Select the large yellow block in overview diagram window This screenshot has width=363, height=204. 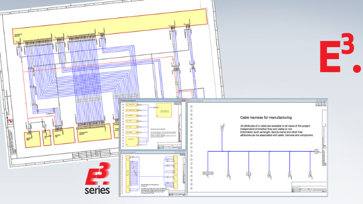[164, 110]
